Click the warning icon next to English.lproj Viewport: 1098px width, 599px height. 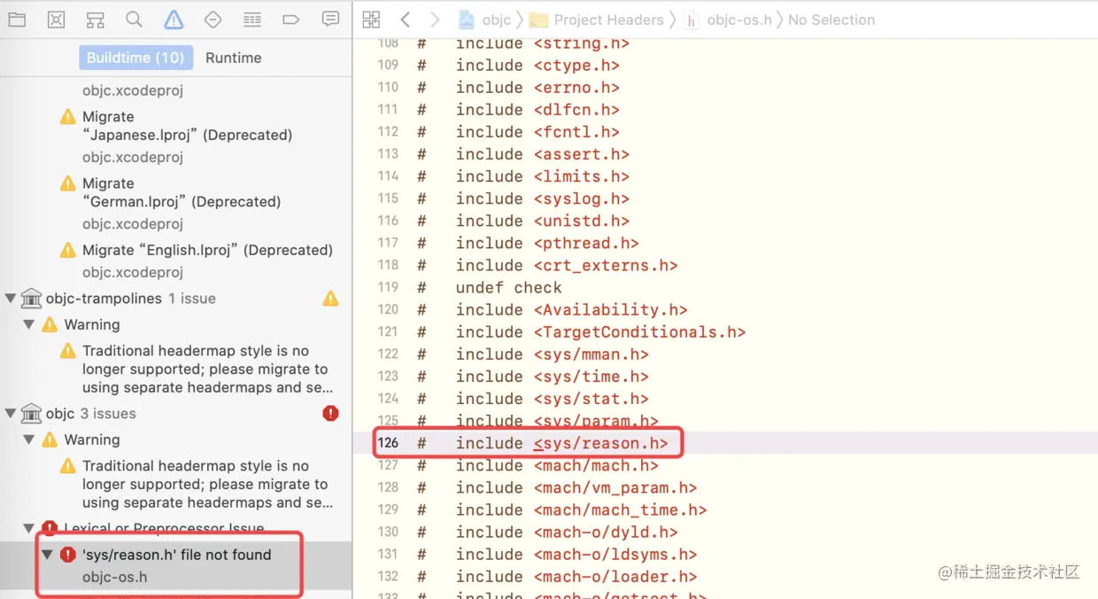68,250
